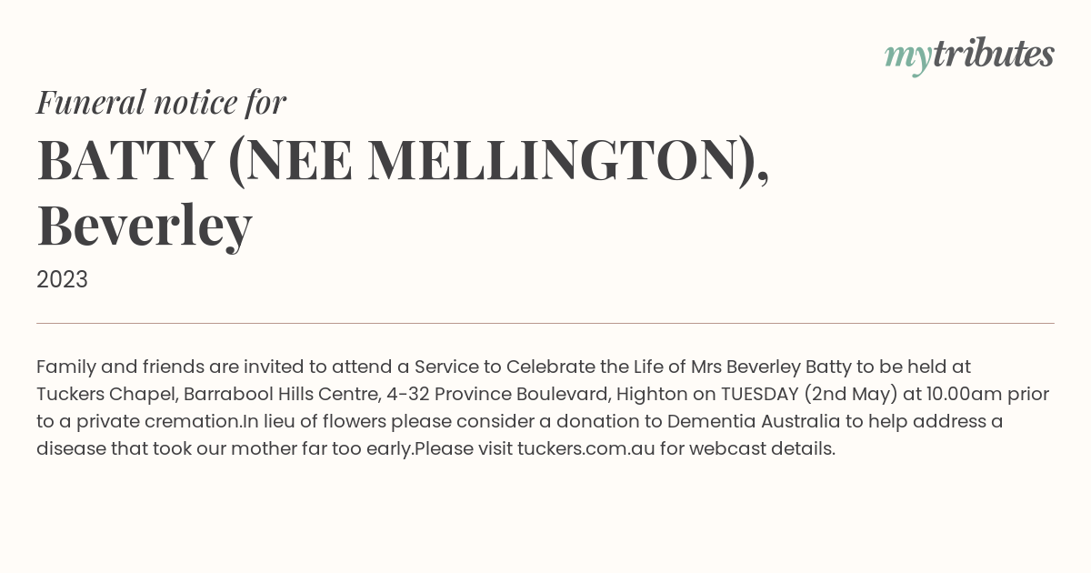The width and height of the screenshot is (1091, 573).
Task: Click the date '(2nd May)' in the text
Action: [851, 395]
